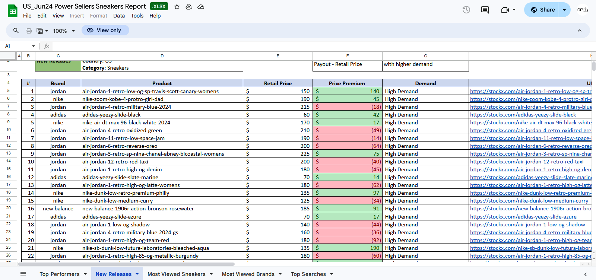Click the print icon
Screen dimensions: 596x280
(x=29, y=31)
